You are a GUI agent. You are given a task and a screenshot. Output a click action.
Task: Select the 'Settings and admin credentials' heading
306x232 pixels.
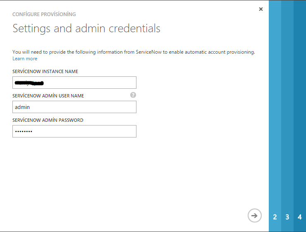pos(86,28)
